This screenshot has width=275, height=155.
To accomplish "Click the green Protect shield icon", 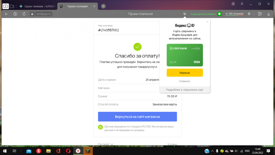I will (x=219, y=14).
